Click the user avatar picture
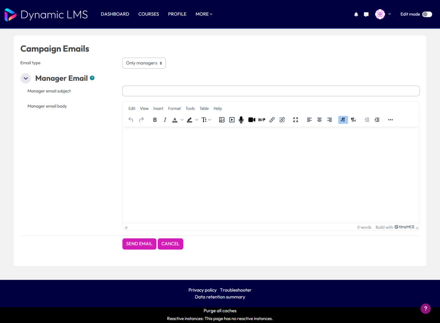The width and height of the screenshot is (440, 323). (380, 14)
